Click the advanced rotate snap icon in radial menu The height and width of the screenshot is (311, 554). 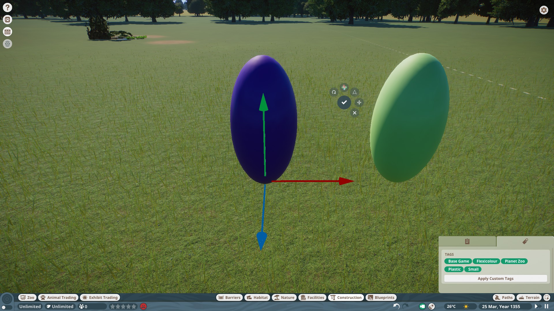pyautogui.click(x=355, y=92)
